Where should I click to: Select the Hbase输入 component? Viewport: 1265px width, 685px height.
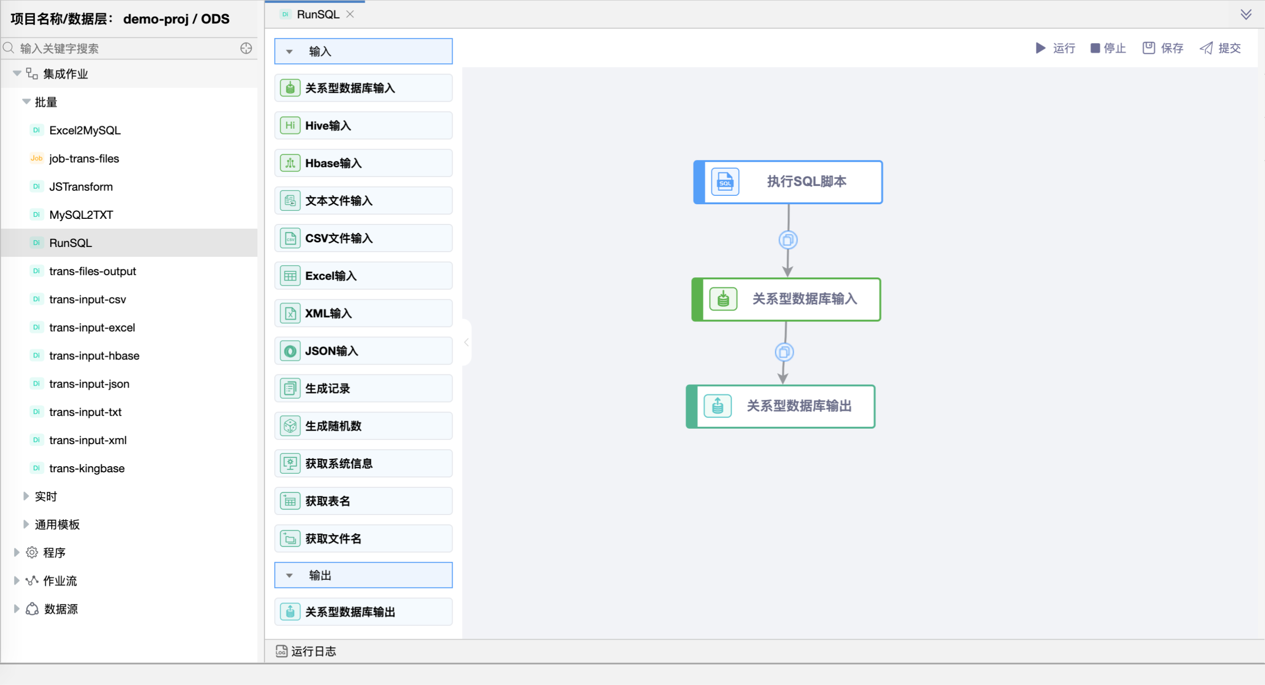pos(363,163)
